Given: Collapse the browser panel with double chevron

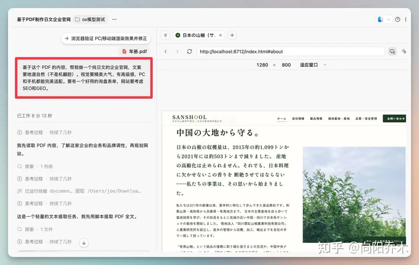Looking at the screenshot, I should click(166, 35).
